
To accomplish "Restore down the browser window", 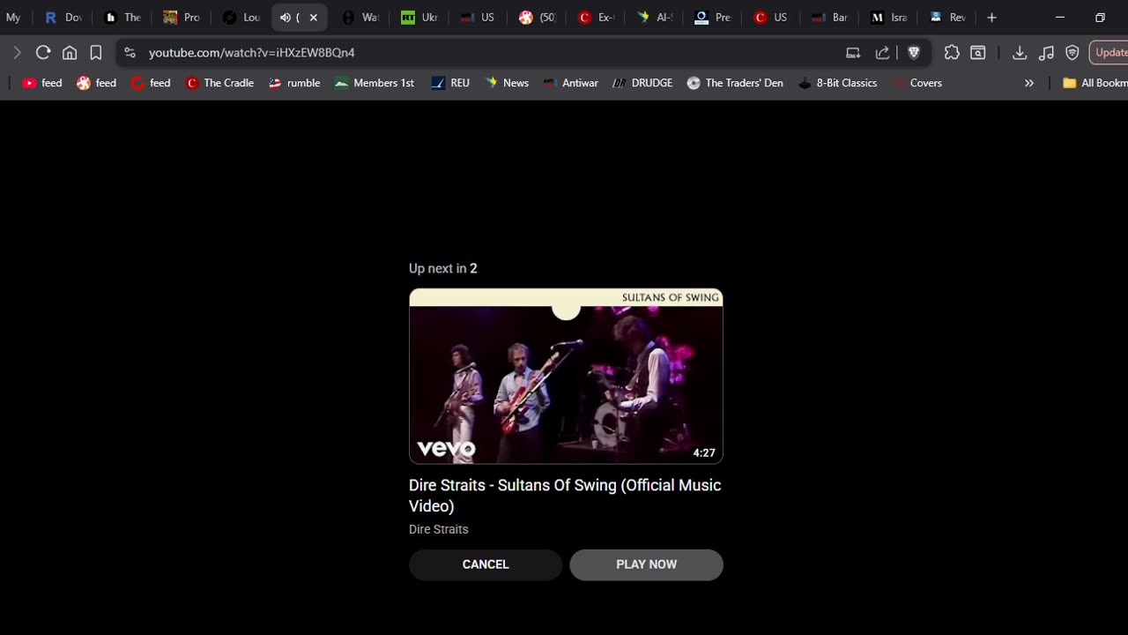I will (x=1100, y=18).
